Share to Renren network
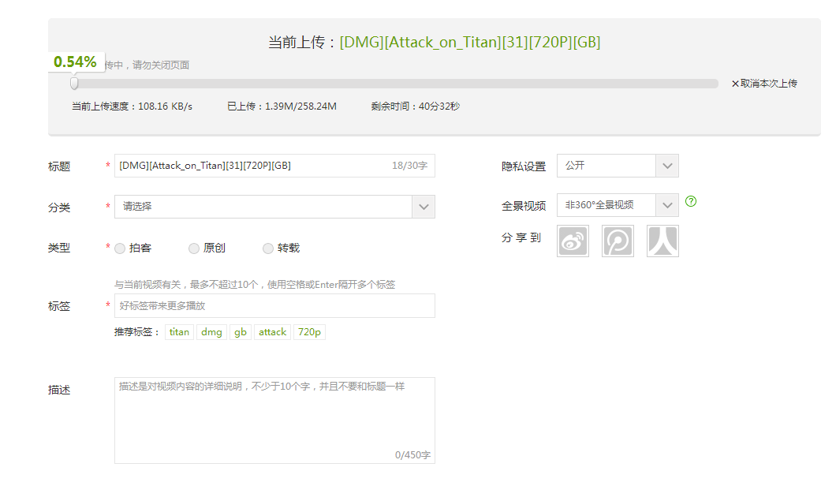 (x=662, y=241)
